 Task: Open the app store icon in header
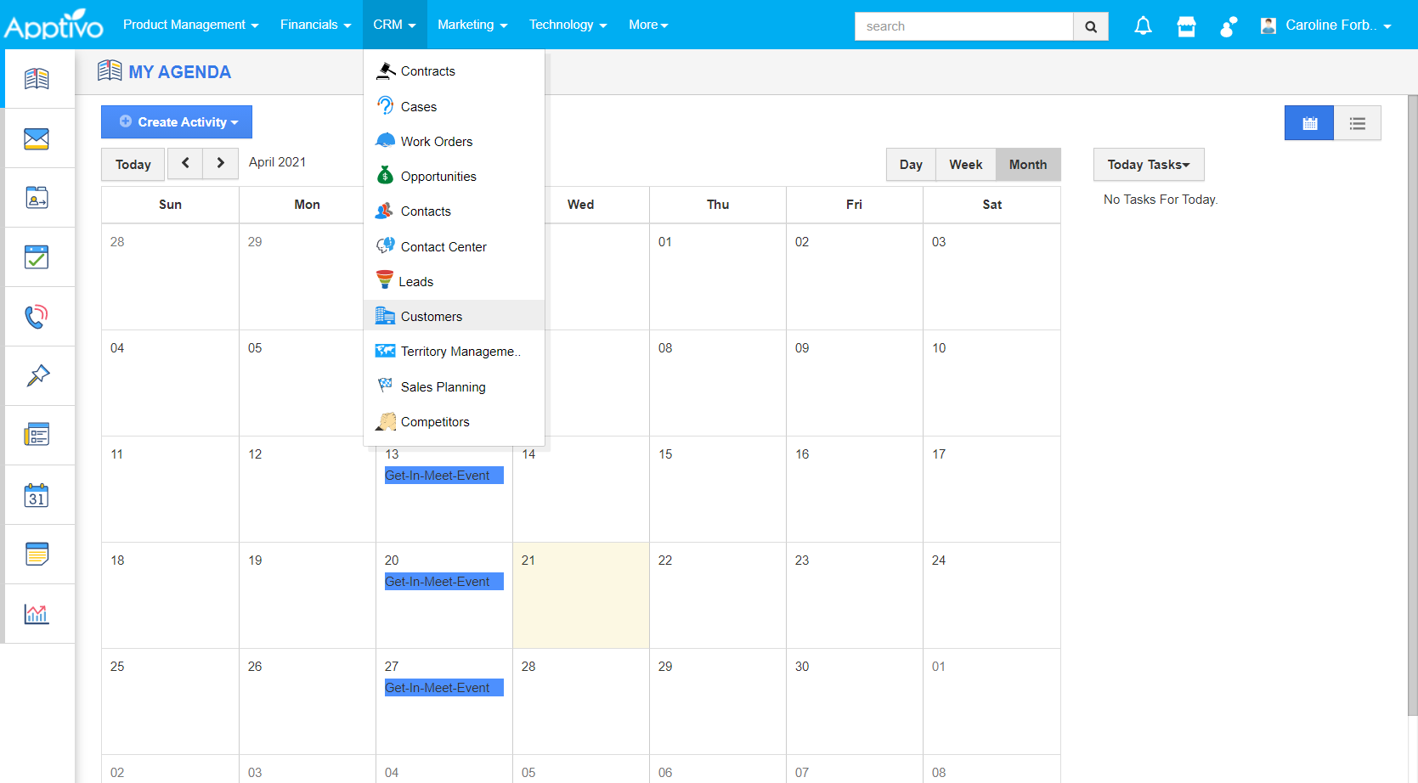[1186, 26]
